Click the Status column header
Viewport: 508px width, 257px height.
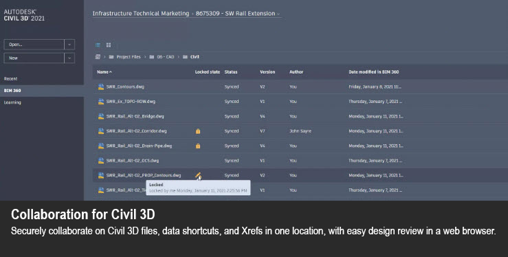pyautogui.click(x=231, y=72)
